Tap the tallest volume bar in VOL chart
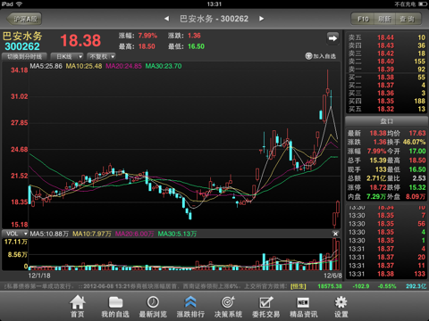The width and height of the screenshot is (429, 321). [x=334, y=254]
